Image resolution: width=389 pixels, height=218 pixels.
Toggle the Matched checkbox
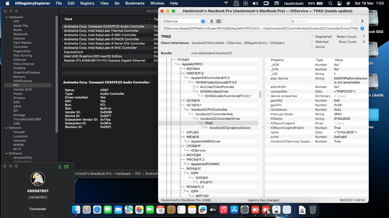point(312,42)
